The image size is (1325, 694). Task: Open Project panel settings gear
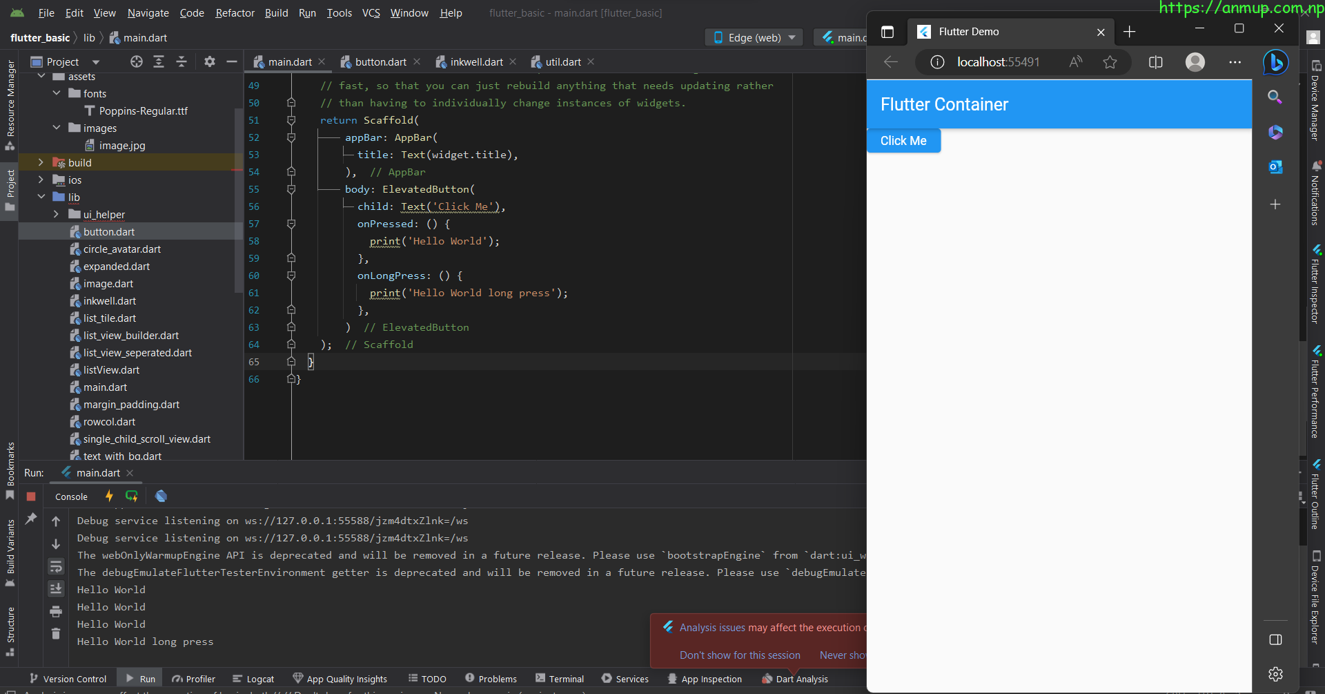tap(210, 62)
